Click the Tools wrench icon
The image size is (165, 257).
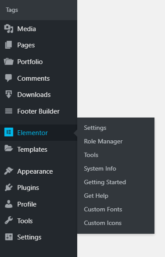8,220
